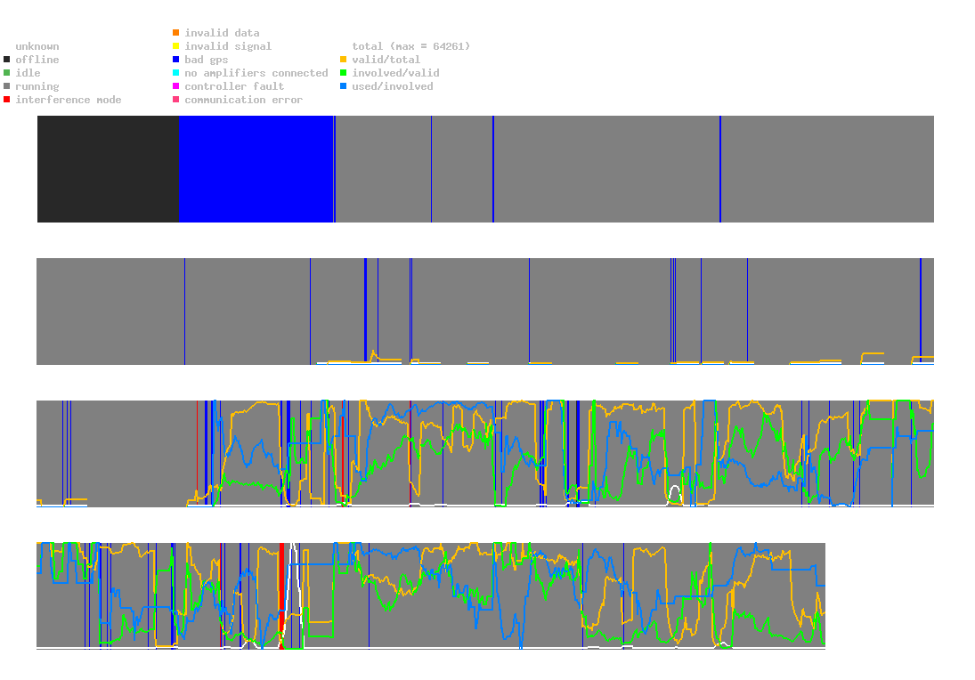
Task: Click the valid/total legend swatch
Action: (343, 60)
